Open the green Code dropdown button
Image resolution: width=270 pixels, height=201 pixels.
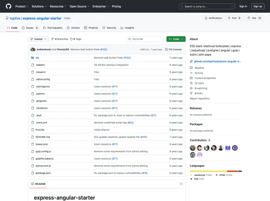coord(176,39)
